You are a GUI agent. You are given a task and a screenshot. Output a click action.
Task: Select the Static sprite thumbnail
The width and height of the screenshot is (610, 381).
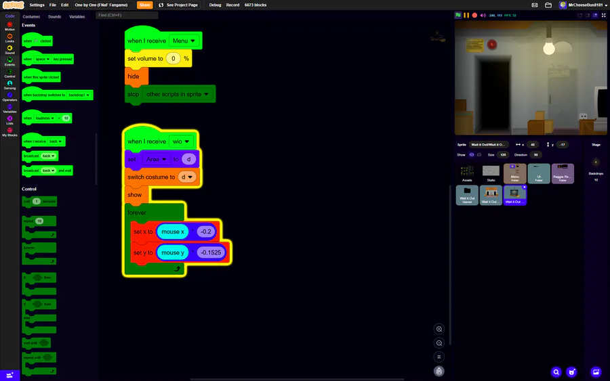(491, 173)
